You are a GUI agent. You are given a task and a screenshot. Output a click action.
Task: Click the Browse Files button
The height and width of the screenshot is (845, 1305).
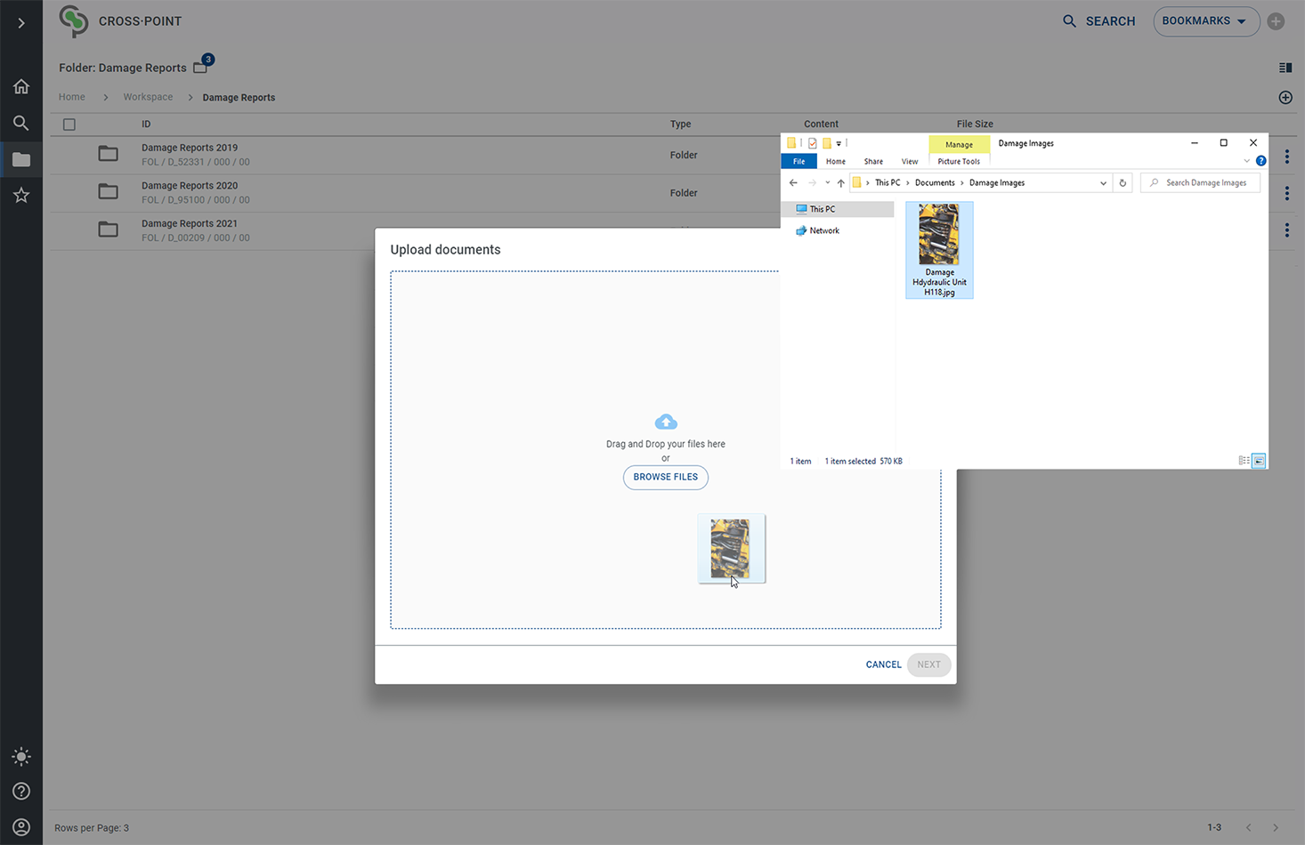tap(666, 478)
